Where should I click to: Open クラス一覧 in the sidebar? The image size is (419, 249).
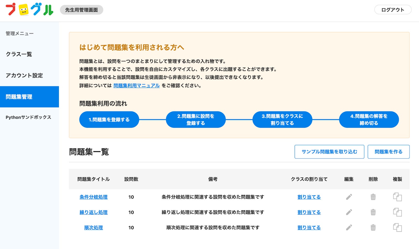[x=29, y=54]
